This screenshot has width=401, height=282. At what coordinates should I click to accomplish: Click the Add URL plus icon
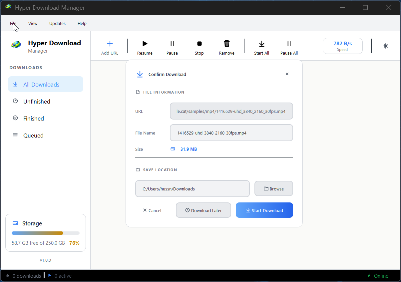pos(110,43)
